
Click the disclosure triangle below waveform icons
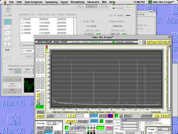pyautogui.click(x=5, y=59)
